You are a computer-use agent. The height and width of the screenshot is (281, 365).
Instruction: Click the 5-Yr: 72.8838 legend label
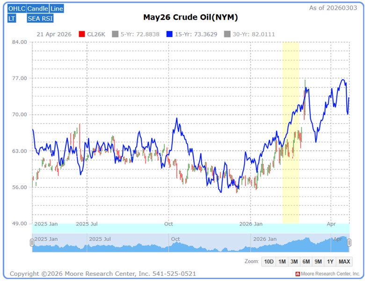click(x=140, y=35)
